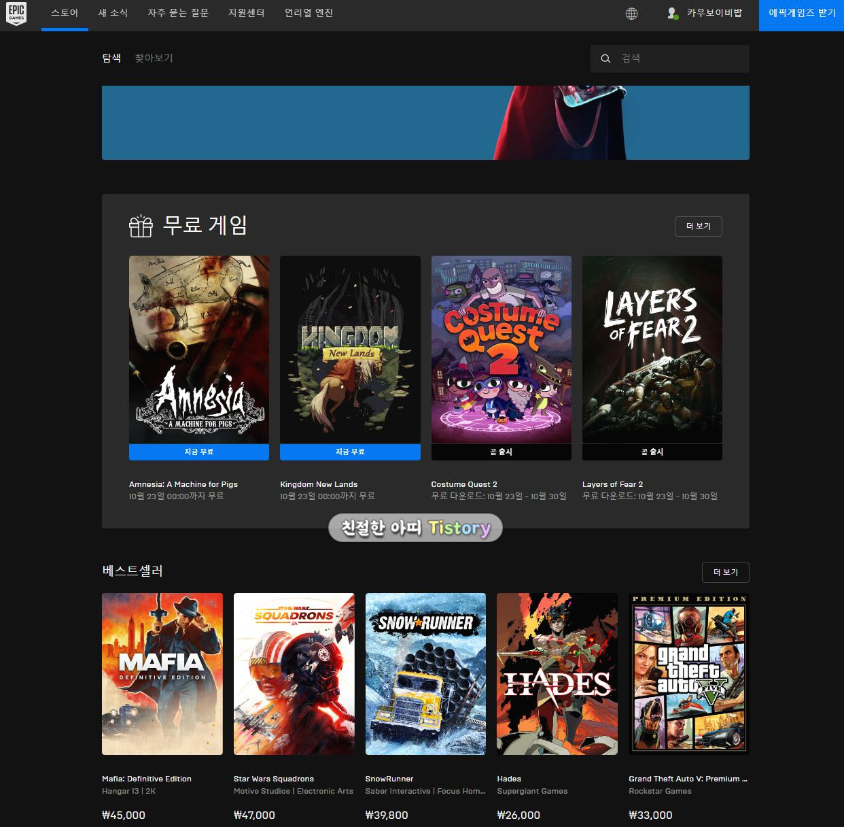Open Mafia Definitive Edition cover
This screenshot has width=844, height=827.
(162, 674)
